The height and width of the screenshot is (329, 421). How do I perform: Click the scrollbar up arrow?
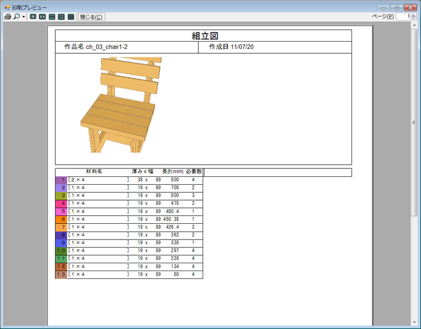tap(414, 25)
